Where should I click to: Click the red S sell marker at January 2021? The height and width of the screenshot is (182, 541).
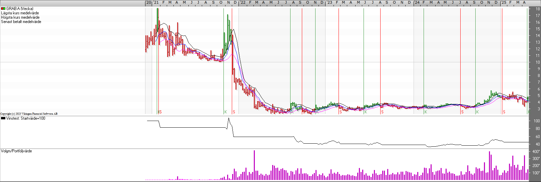[x=160, y=112]
